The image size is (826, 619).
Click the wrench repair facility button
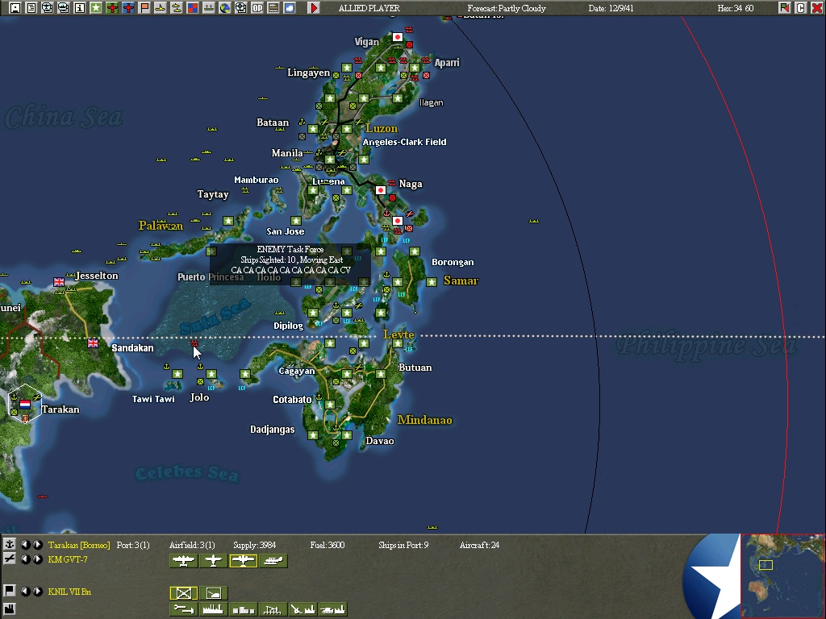point(183,609)
